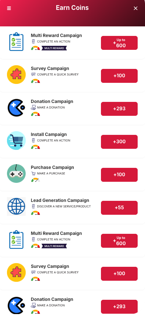Tap the globe icon of Lead Generation Campaign

click(17, 206)
